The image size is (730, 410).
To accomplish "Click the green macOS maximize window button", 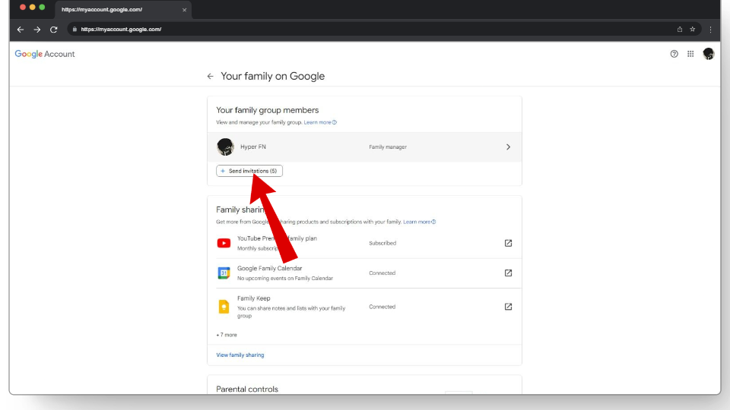I will pyautogui.click(x=42, y=8).
